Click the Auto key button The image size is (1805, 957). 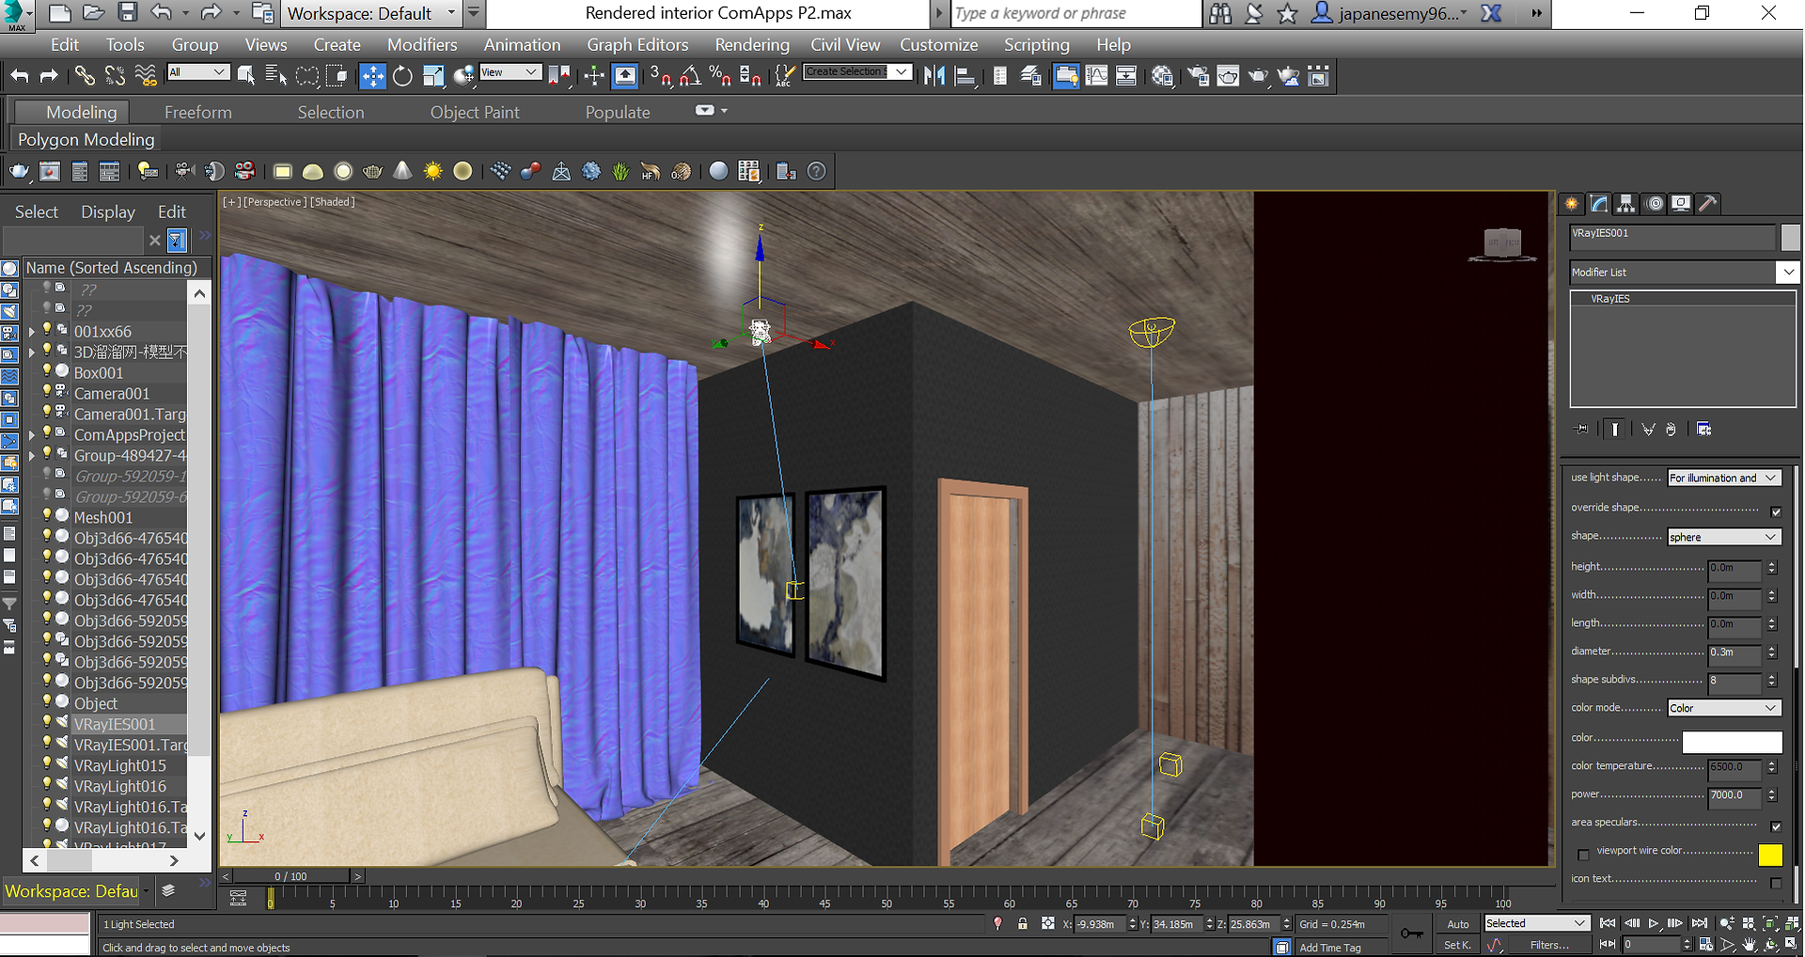tap(1458, 924)
